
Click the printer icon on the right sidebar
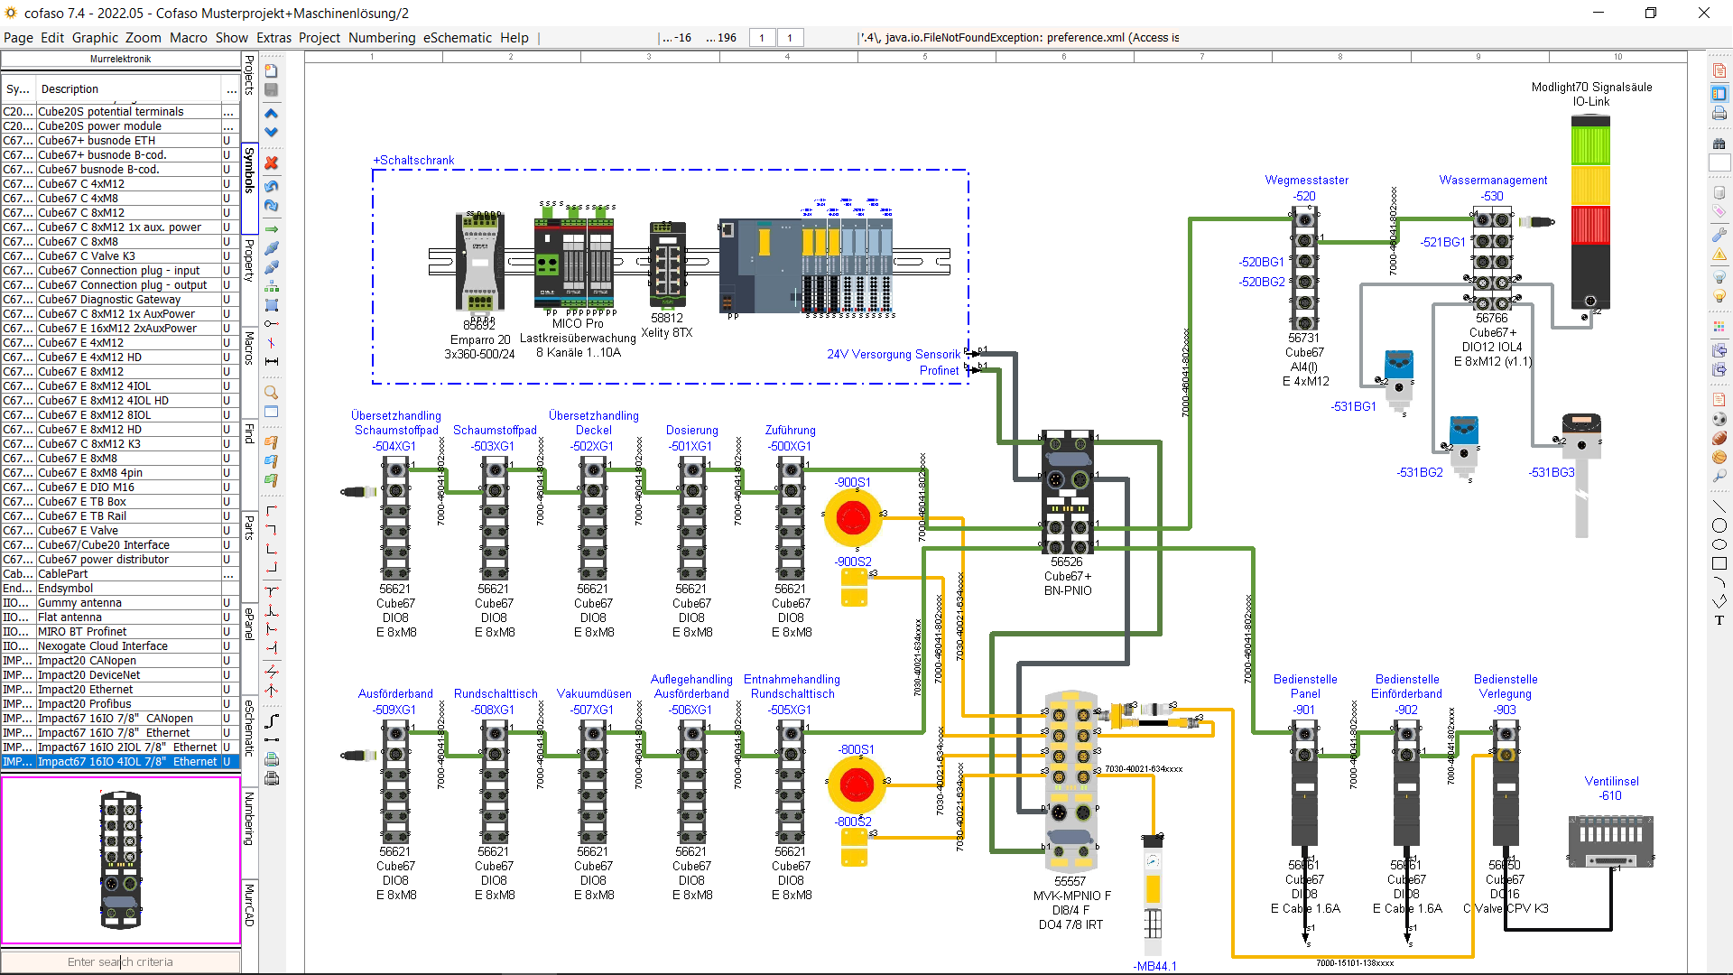tap(1719, 114)
